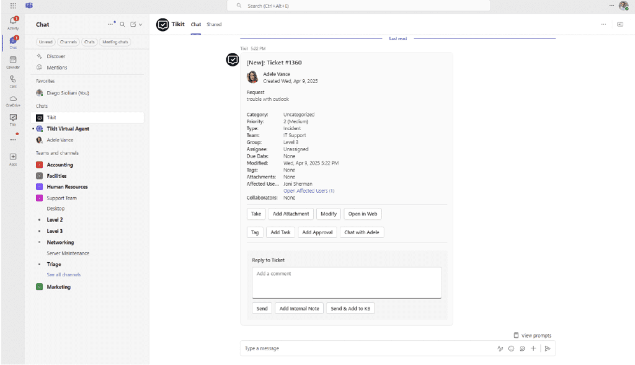The height and width of the screenshot is (365, 635).
Task: Collapse the Chats section header
Action: tap(42, 106)
